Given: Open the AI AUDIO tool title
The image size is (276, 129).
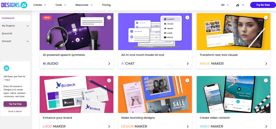Looking at the screenshot, I should click(x=50, y=64).
